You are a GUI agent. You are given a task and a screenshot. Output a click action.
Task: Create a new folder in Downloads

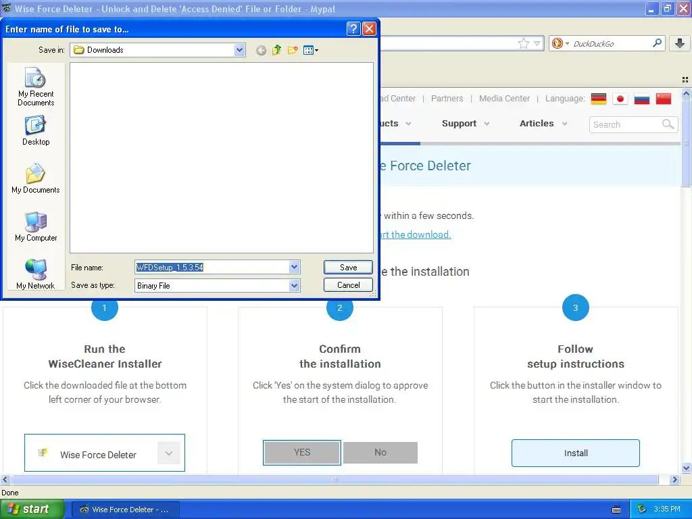293,50
